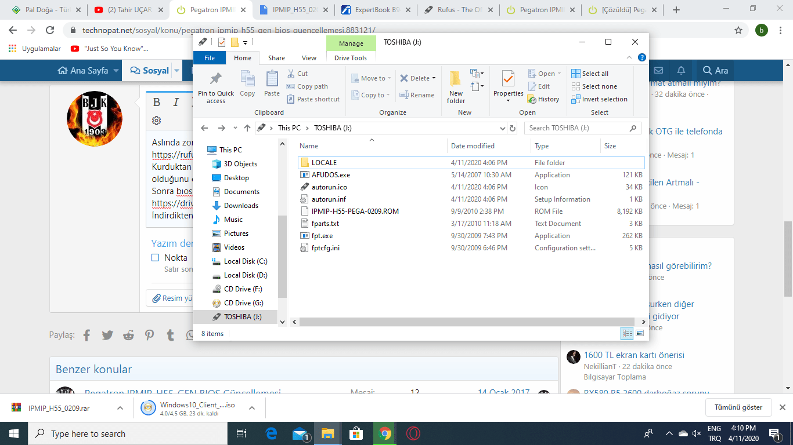
Task: Bookmark this page with the star
Action: pos(738,30)
